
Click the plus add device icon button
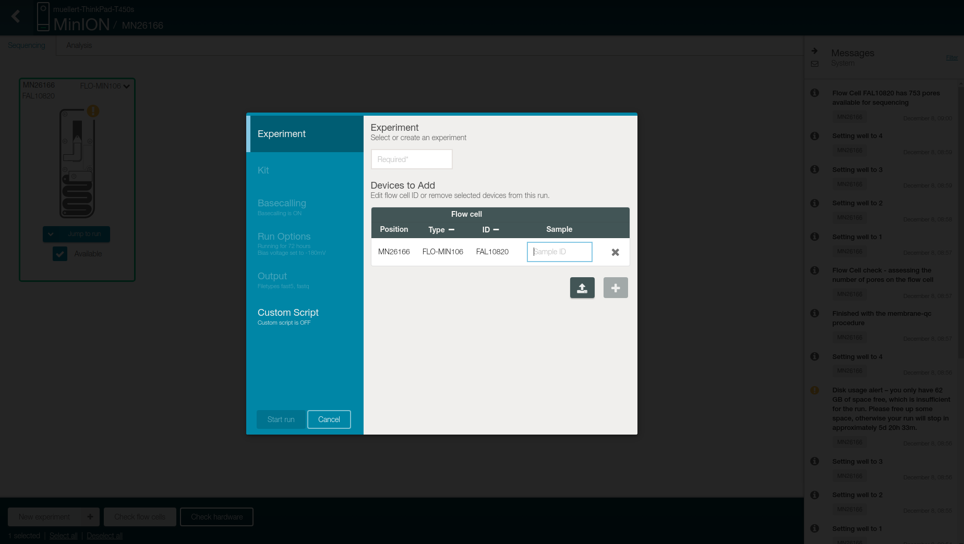pos(616,288)
